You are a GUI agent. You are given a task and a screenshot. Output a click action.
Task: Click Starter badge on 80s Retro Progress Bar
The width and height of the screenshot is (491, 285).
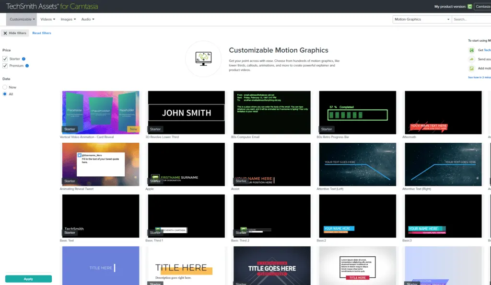326,129
